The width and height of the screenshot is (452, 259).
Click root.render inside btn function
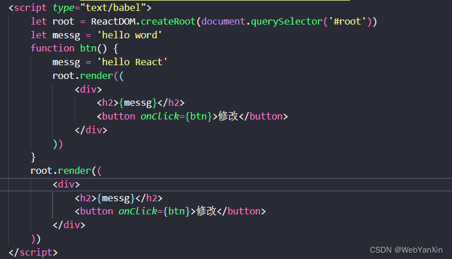click(x=88, y=75)
